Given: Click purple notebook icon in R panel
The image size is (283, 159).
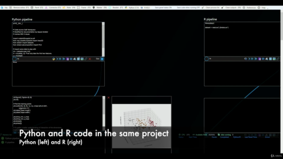Looking at the screenshot, I should [260, 59].
